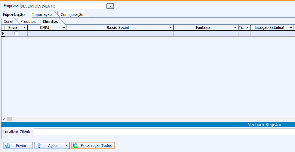Open the Fantasia column filter dropdown

coord(235,28)
